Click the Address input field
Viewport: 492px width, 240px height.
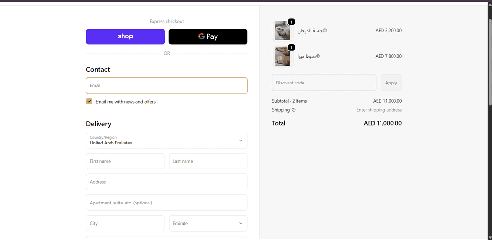click(167, 182)
